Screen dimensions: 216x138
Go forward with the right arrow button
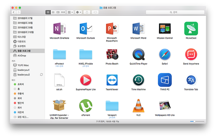[19, 12]
